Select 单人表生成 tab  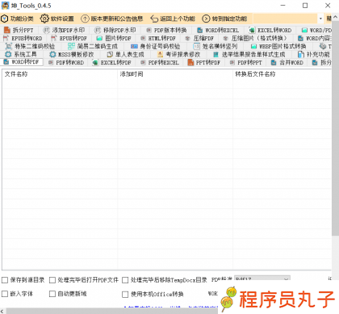125,54
